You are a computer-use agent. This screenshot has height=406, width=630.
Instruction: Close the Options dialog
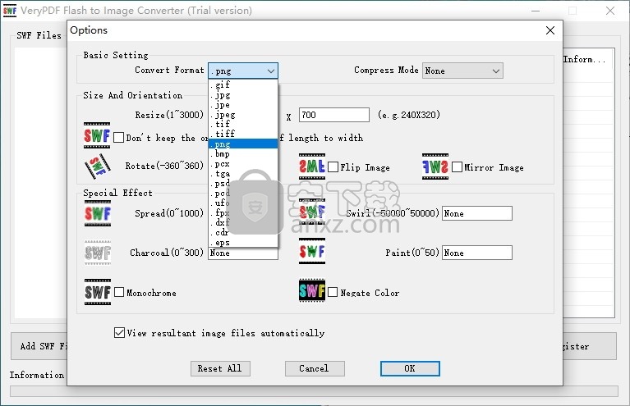(550, 30)
